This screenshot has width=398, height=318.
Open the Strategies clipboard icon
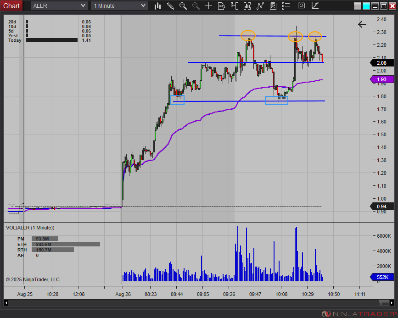(273, 6)
